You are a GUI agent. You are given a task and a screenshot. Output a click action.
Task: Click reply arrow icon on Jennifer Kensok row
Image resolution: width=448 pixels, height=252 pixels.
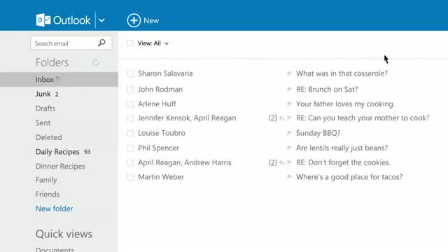[x=282, y=118]
